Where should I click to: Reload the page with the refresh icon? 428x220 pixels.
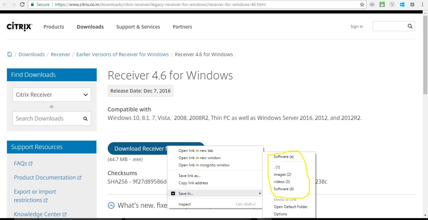pos(22,5)
